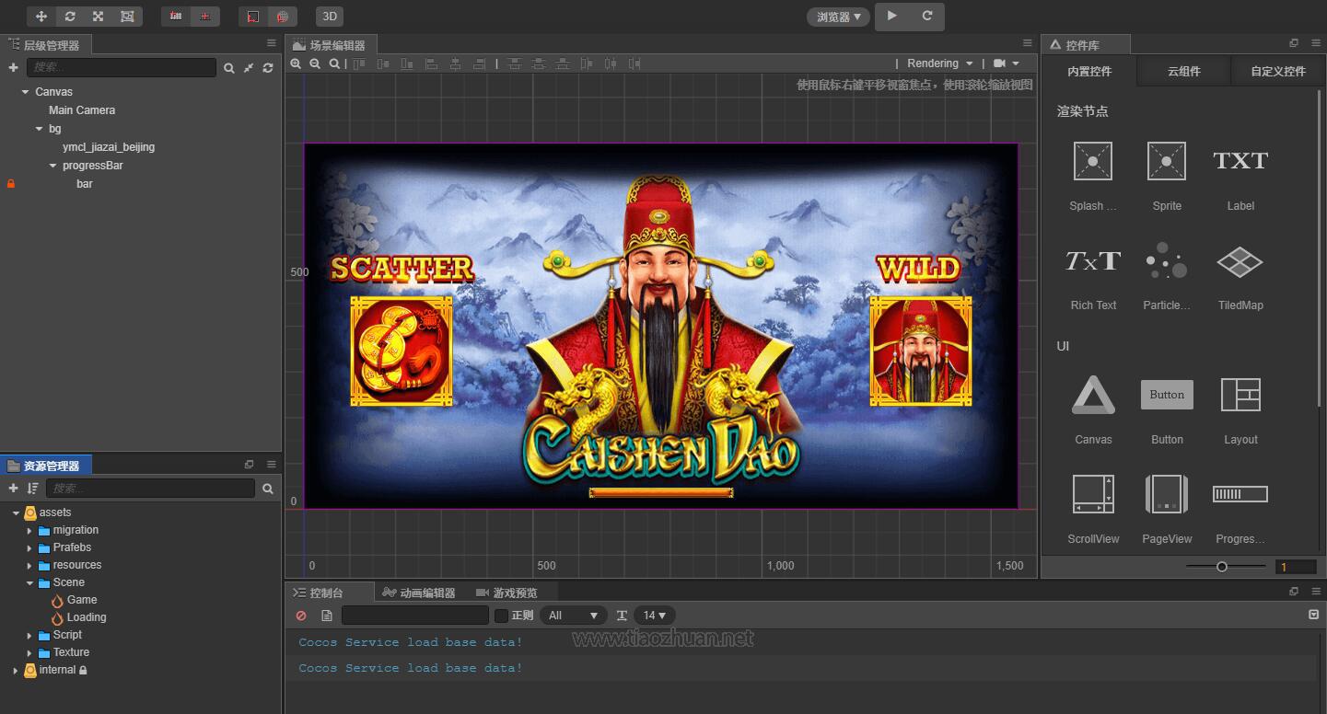This screenshot has width=1327, height=714.
Task: Select the Main Camera node
Action: tap(82, 110)
